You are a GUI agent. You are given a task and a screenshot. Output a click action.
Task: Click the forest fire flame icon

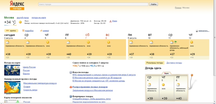click(71, 87)
